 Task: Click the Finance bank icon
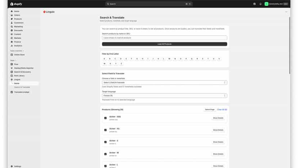click(x=12, y=42)
